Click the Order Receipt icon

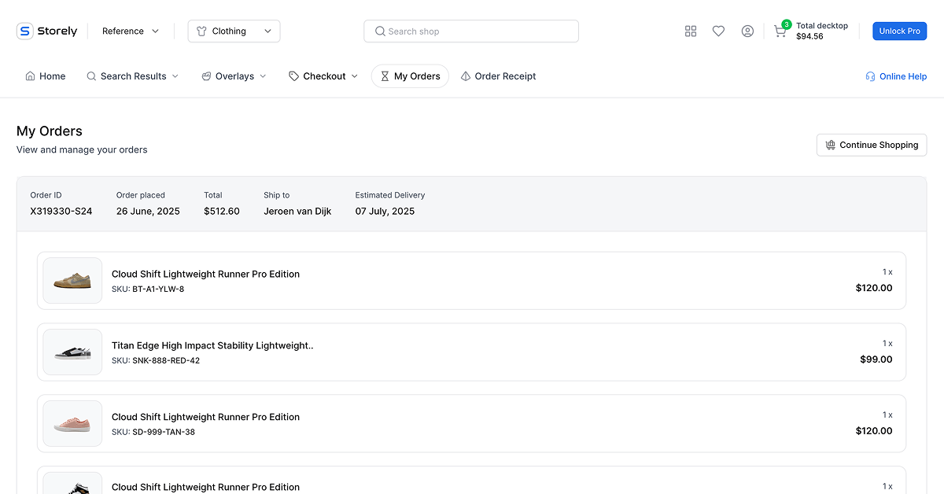[x=466, y=76]
